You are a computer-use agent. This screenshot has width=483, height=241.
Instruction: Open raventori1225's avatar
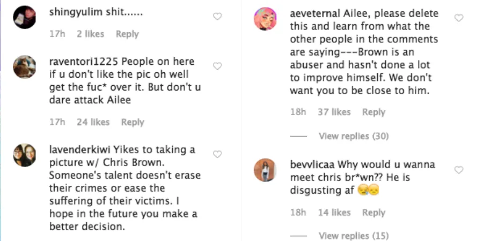(24, 67)
